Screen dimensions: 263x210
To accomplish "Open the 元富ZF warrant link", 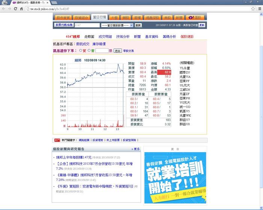I will (185, 94).
